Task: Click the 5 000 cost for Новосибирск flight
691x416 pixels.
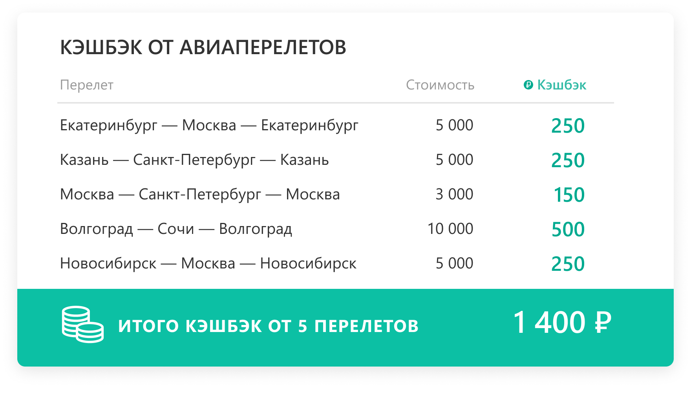Action: (454, 263)
